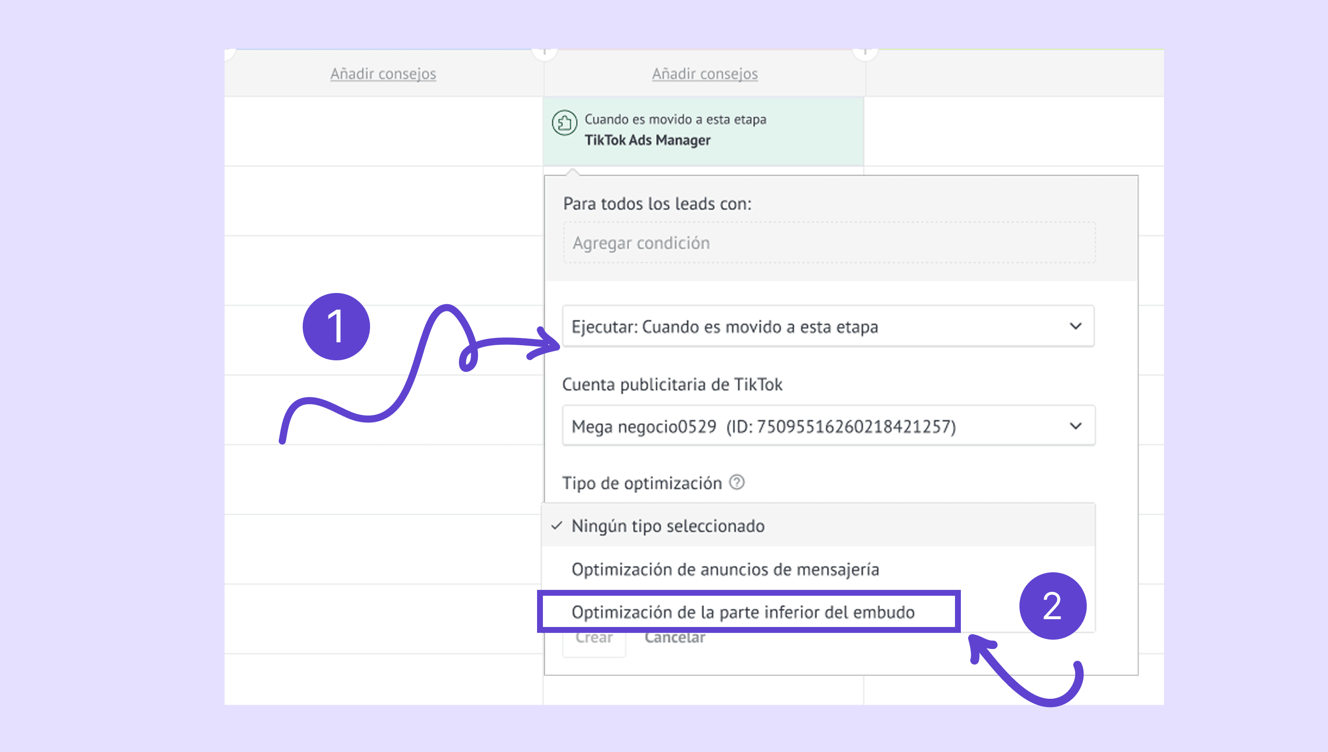Click the Cuenta publicitaria de TikTok label
This screenshot has width=1328, height=752.
click(672, 384)
